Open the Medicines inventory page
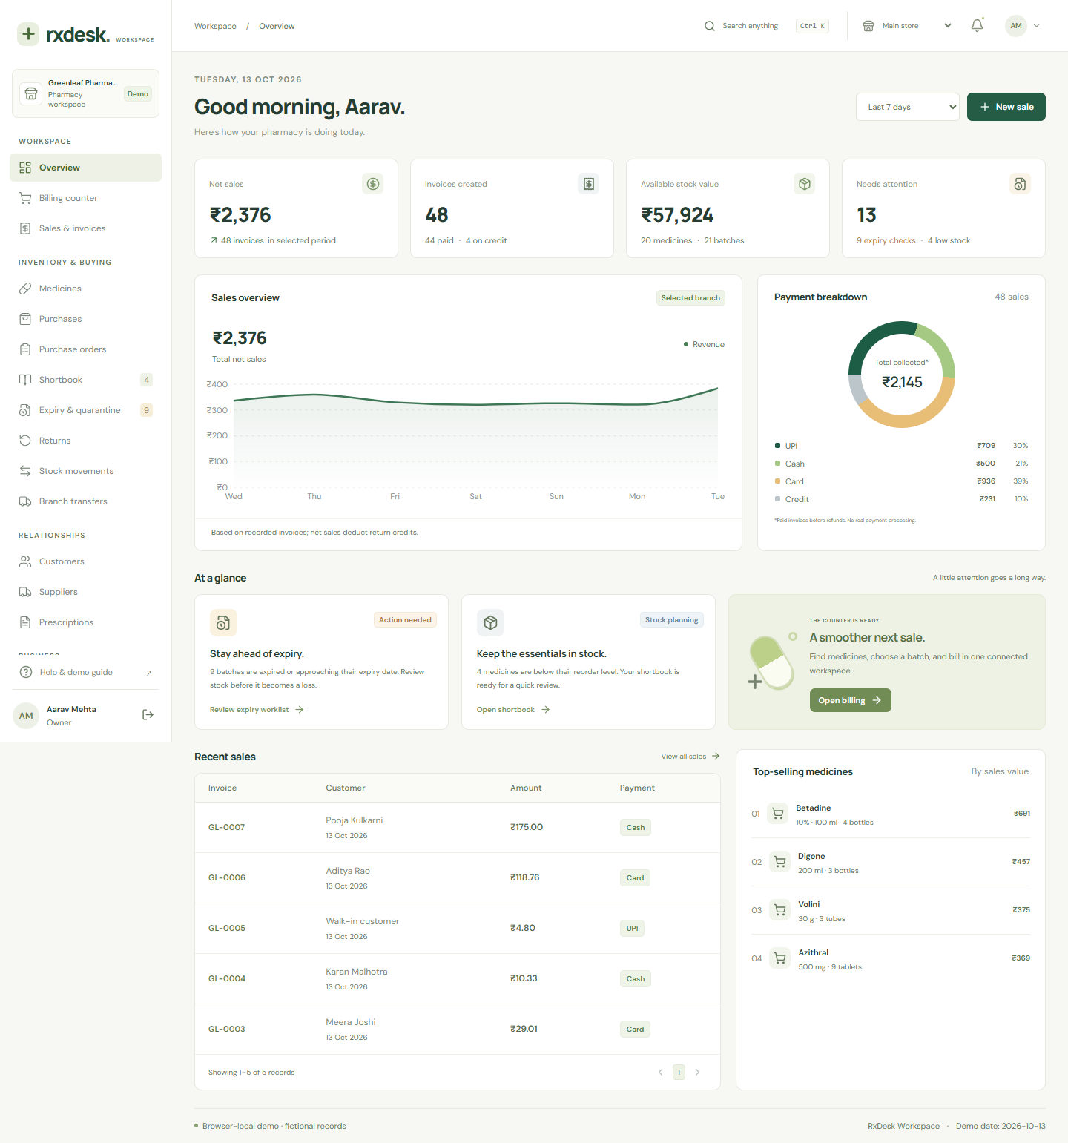 point(85,289)
